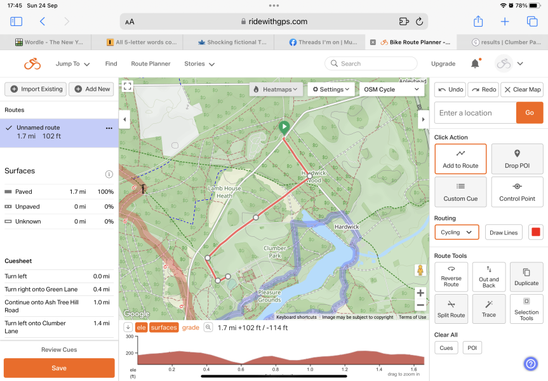Open the Heatmaps dropdown

click(x=276, y=90)
